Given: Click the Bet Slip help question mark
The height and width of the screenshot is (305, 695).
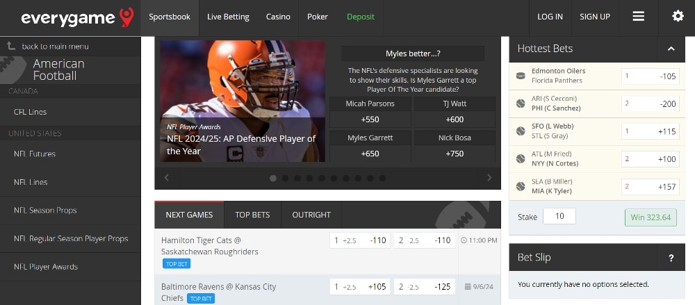Looking at the screenshot, I should (671, 258).
